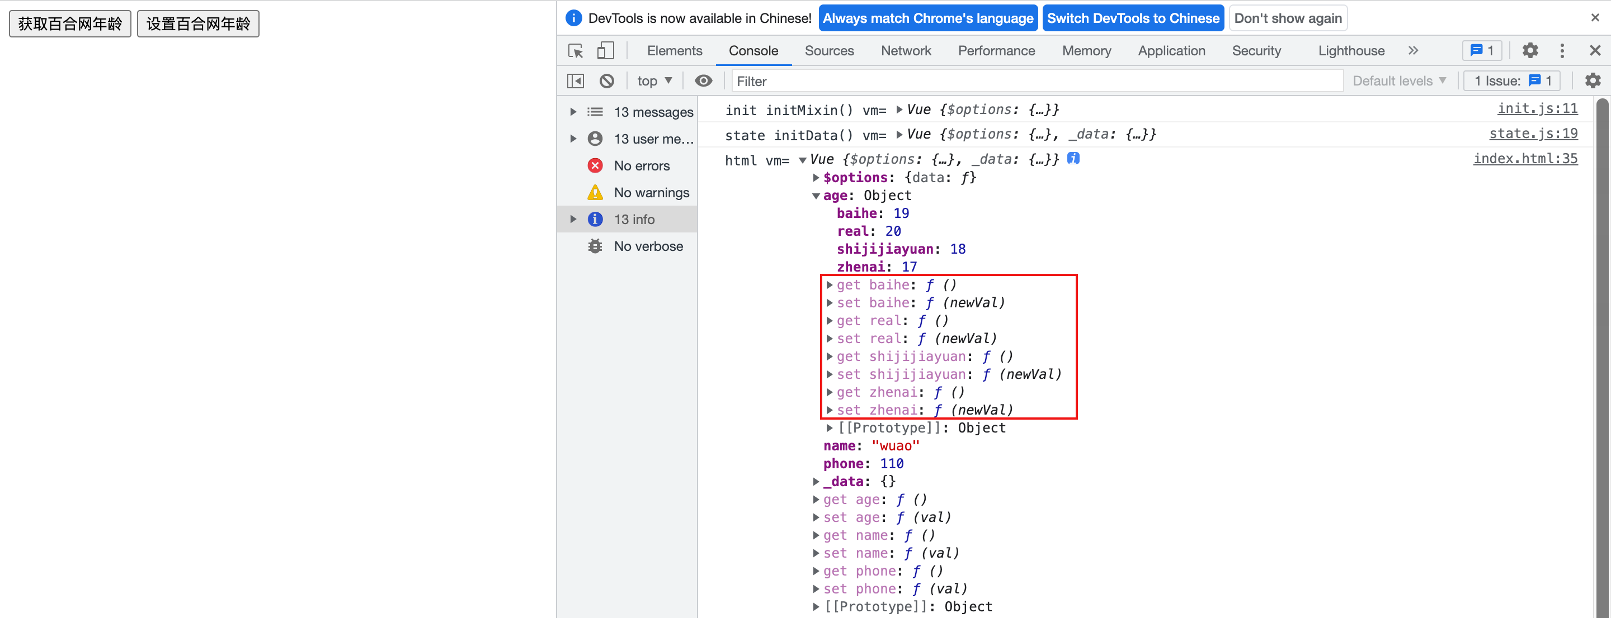Screen dimensions: 1611x618
Task: Switch to the Network tab
Action: pyautogui.click(x=906, y=51)
